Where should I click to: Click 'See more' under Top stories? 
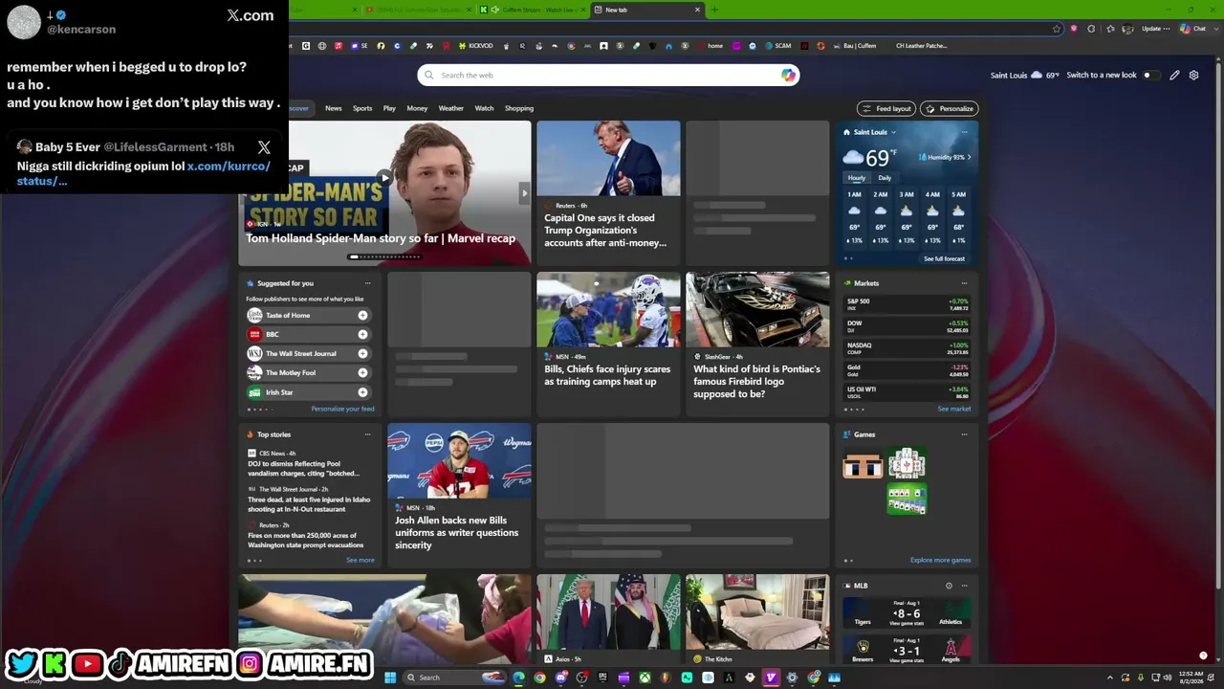coord(361,560)
